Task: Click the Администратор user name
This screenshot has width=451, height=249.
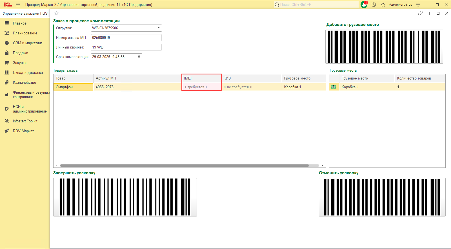Action: click(x=400, y=5)
